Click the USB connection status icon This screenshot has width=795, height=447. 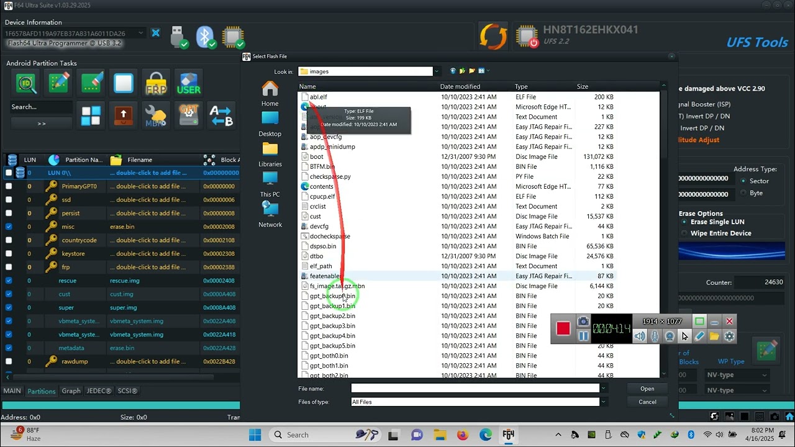pos(178,37)
